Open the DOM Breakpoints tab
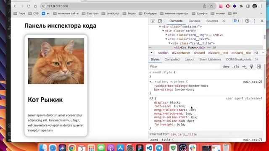The image size is (269, 151). [239, 60]
